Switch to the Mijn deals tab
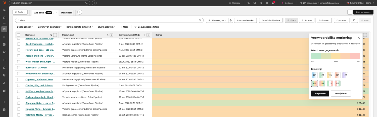 (x=66, y=13)
